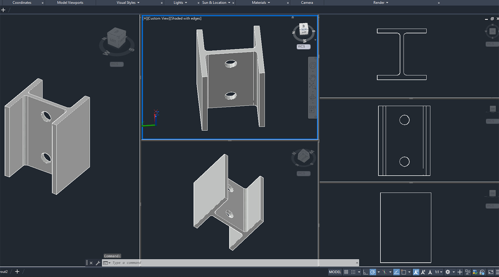This screenshot has width=499, height=277.
Task: Enable annotation visibility in status bar
Action: coord(416,272)
